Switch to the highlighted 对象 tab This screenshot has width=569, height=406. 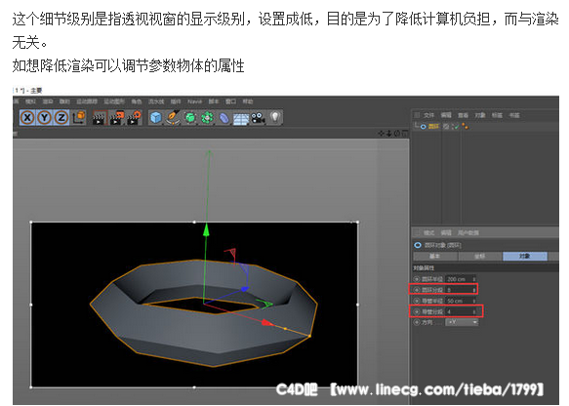pos(525,256)
